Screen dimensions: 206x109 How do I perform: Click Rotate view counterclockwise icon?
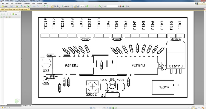point(44,6)
